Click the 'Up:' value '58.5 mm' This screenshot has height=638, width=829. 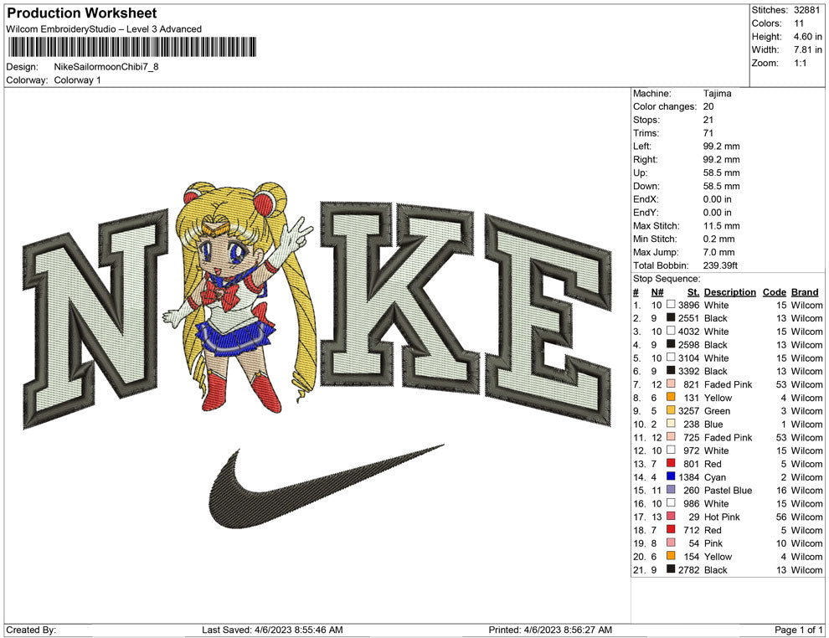pyautogui.click(x=721, y=172)
